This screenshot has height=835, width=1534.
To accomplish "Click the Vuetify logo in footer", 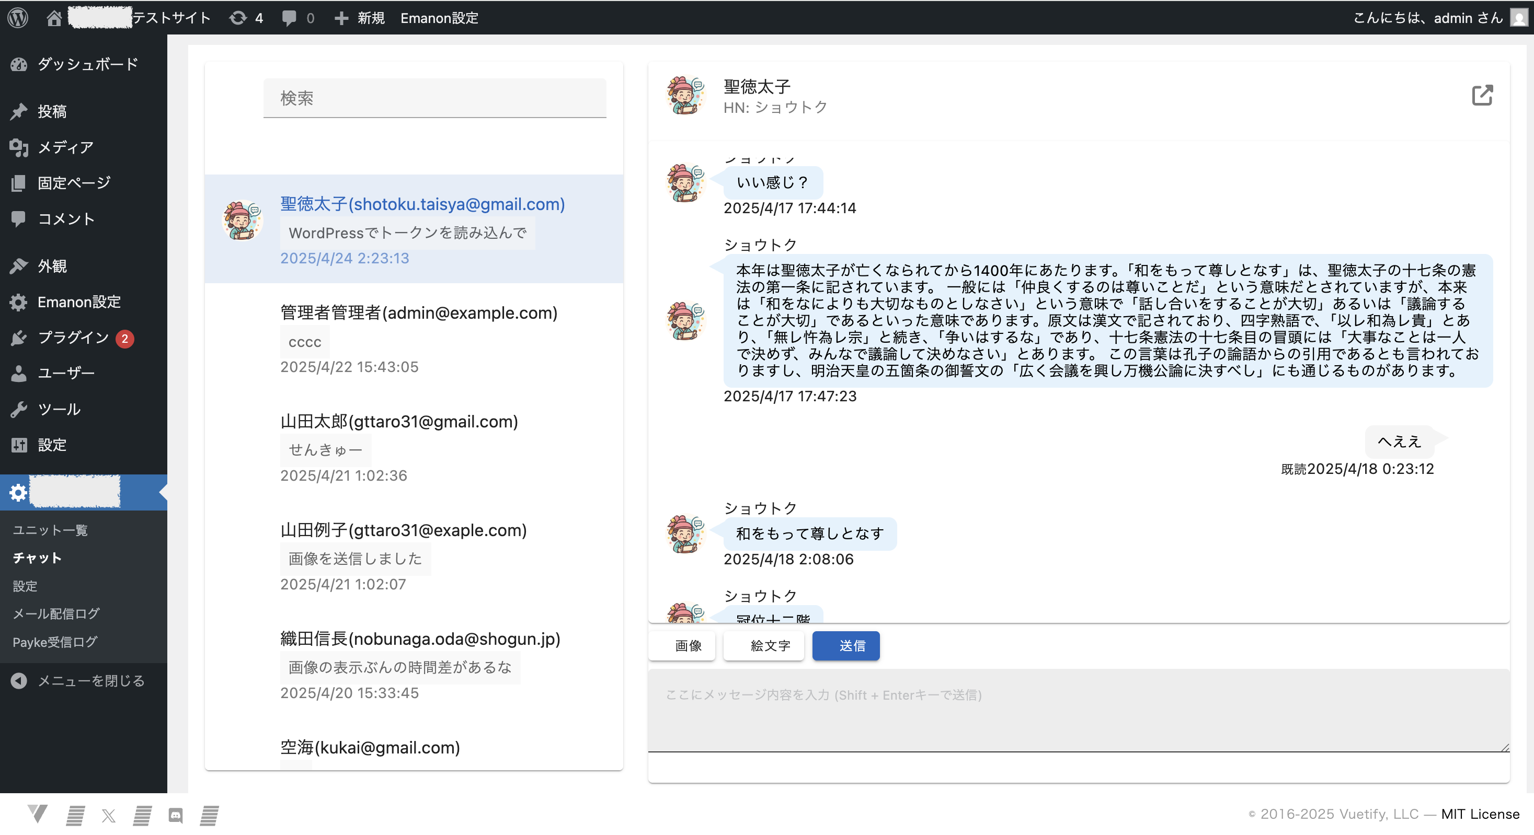I will click(x=38, y=814).
